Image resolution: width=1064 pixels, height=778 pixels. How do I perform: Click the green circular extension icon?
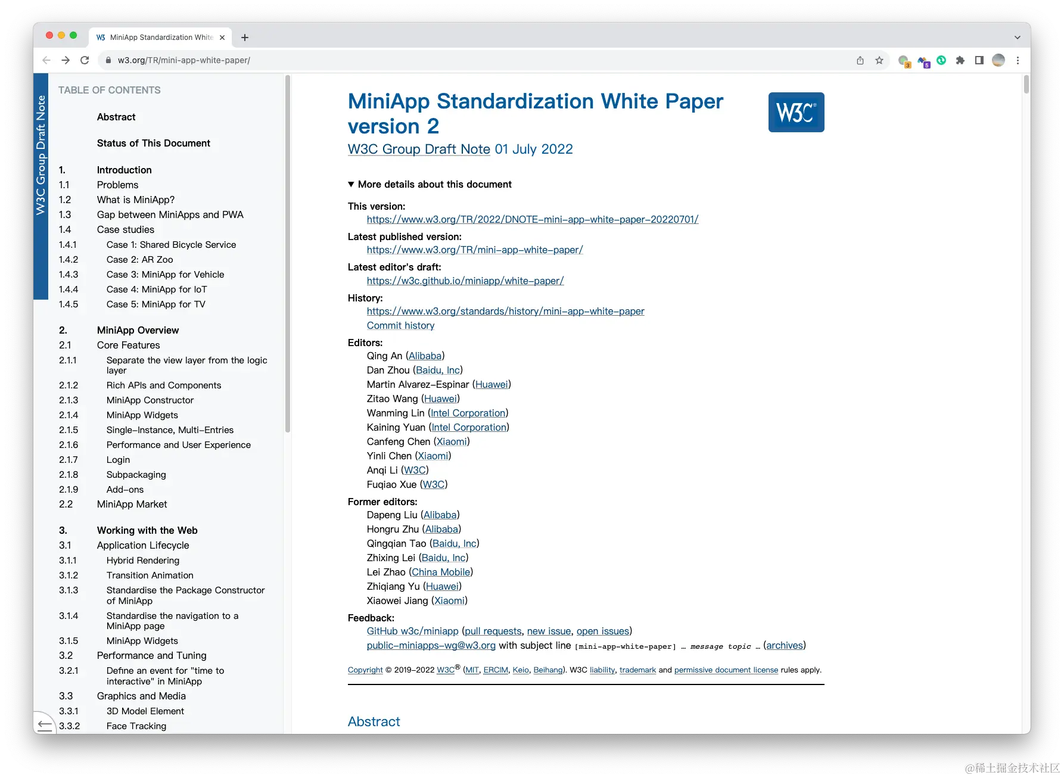pos(941,60)
